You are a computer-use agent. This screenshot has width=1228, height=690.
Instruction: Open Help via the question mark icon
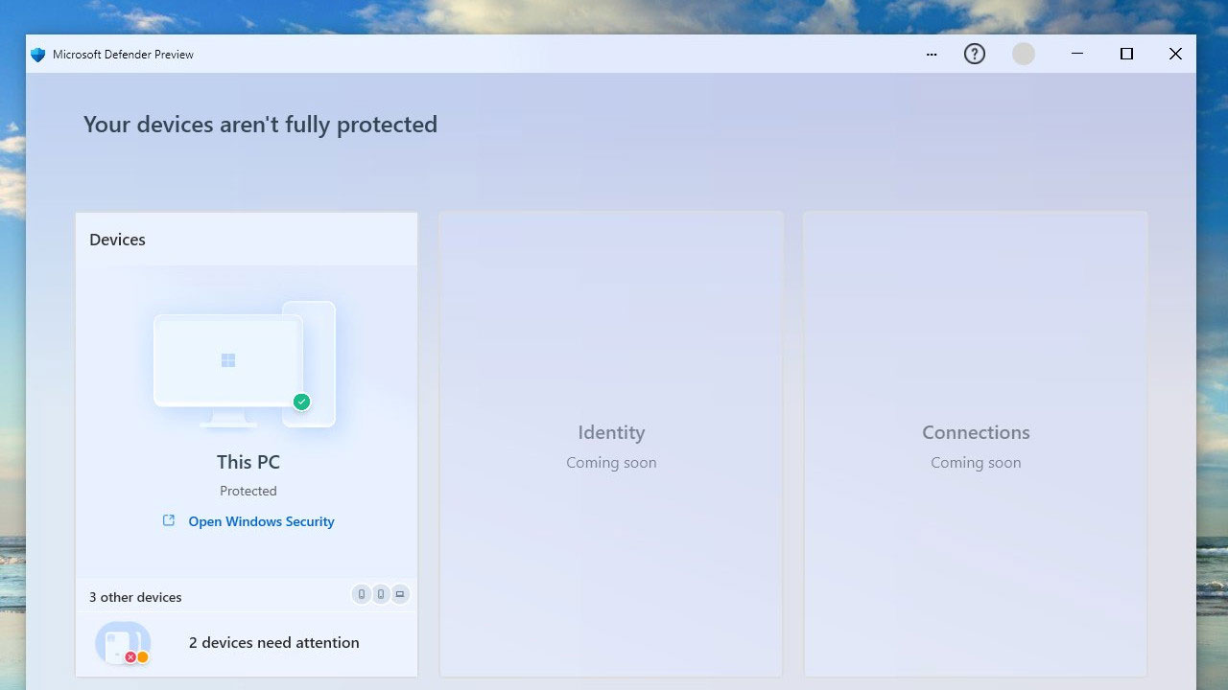975,54
